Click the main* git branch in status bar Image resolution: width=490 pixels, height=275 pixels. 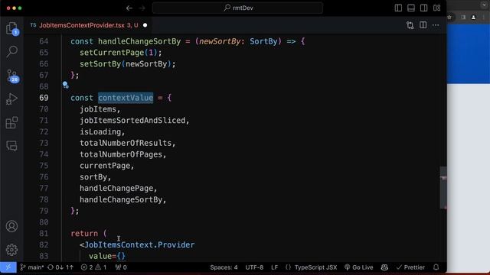coord(32,267)
